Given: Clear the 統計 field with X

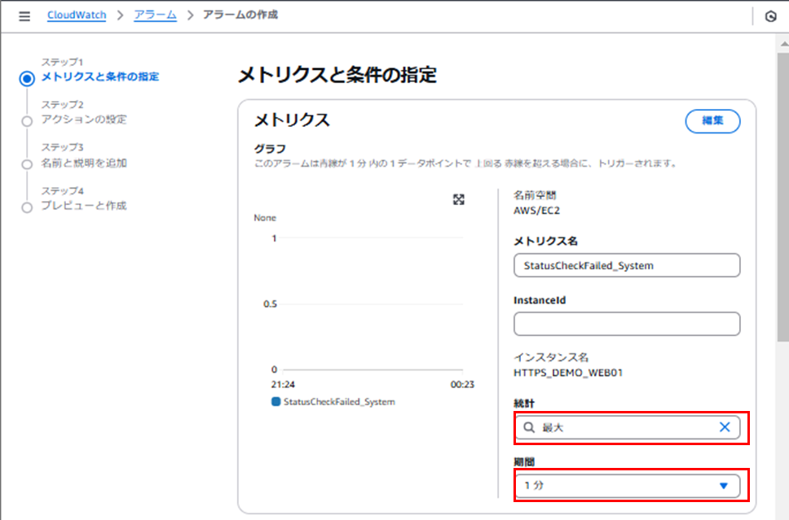Looking at the screenshot, I should point(725,427).
